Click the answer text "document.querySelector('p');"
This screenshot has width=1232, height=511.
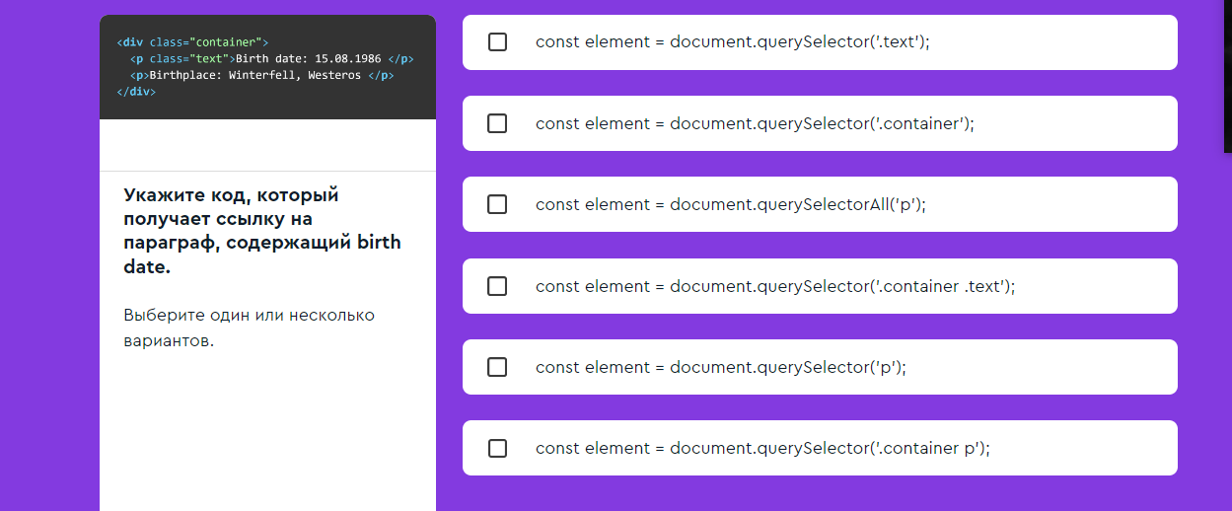click(x=788, y=367)
